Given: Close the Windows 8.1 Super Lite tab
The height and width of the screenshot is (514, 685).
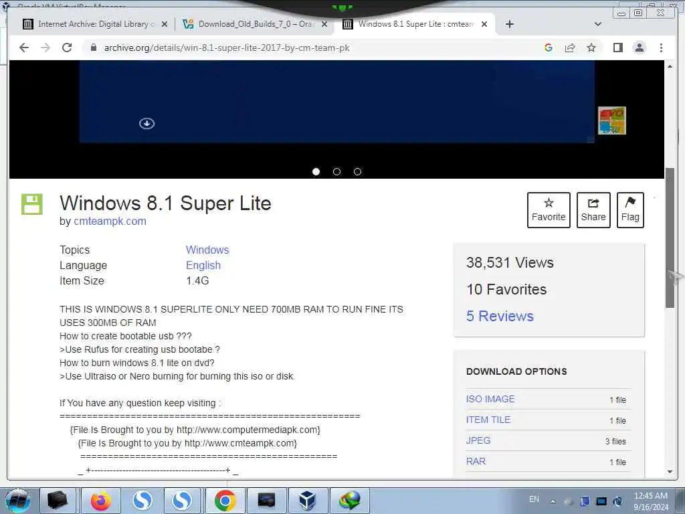Looking at the screenshot, I should 484,25.
